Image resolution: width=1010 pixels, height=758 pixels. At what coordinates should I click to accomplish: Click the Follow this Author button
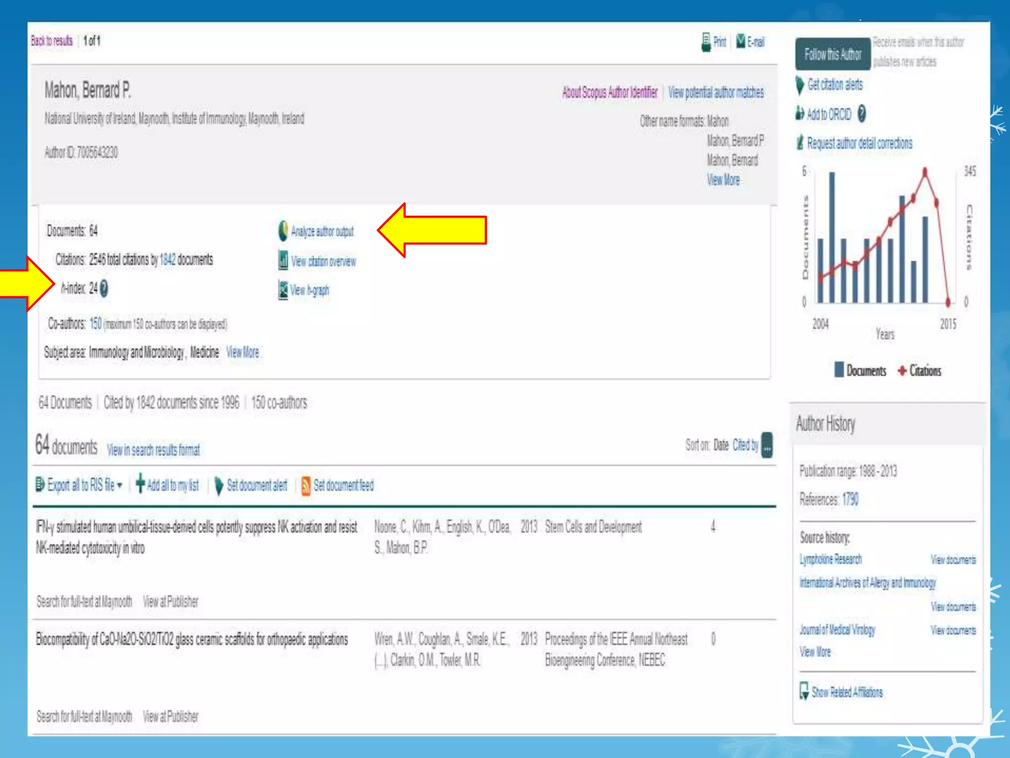pyautogui.click(x=832, y=54)
